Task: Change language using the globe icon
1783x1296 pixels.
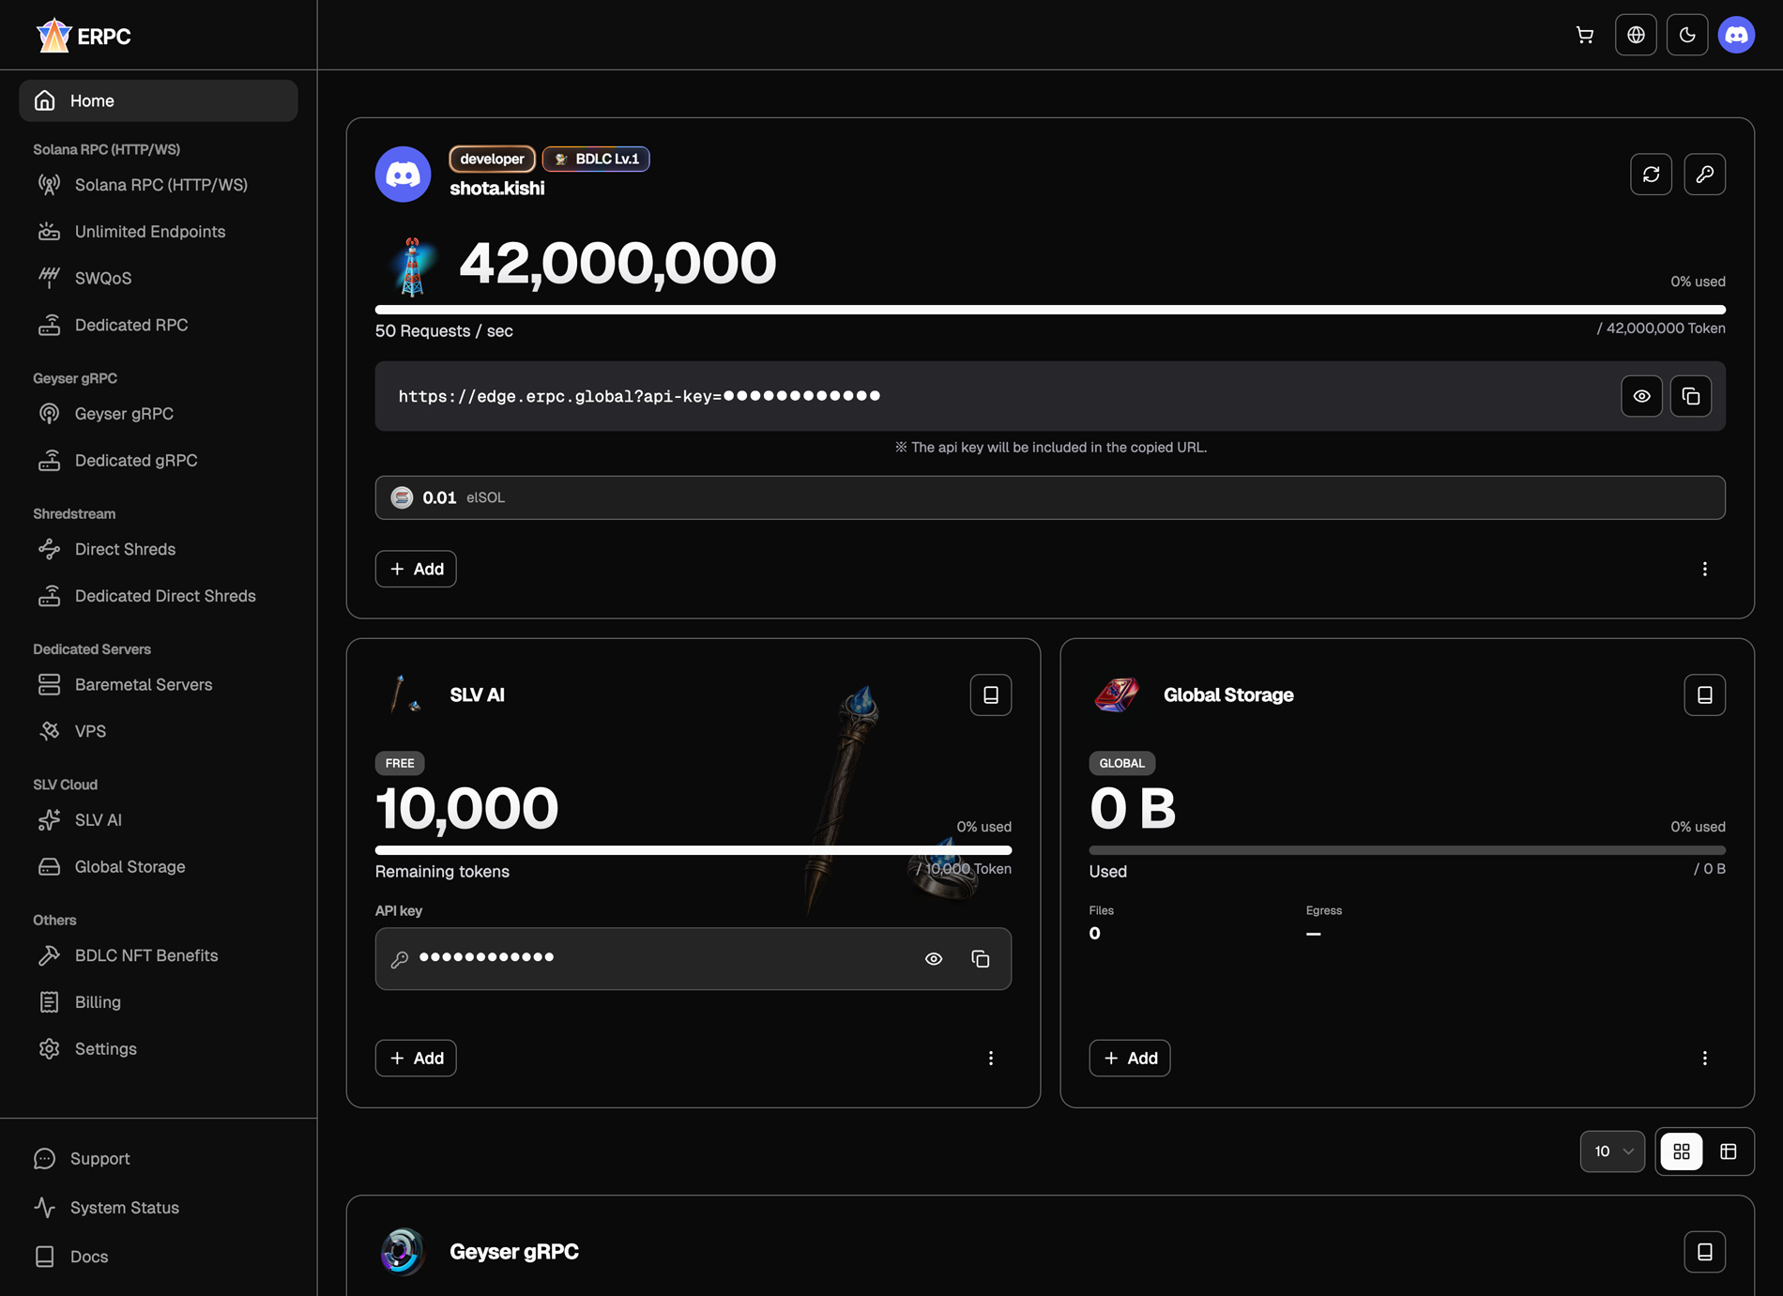Action: coord(1636,34)
